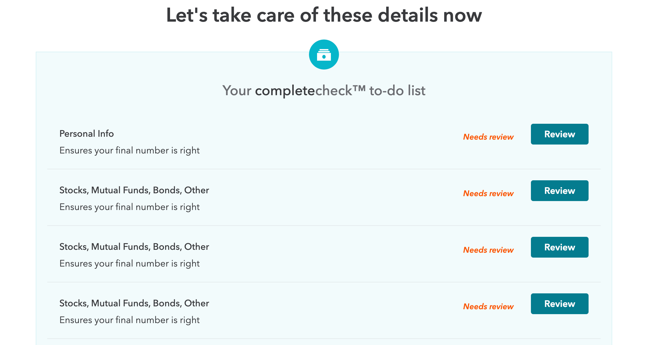
Task: Click Needs review on the bottom list row
Action: (x=488, y=306)
